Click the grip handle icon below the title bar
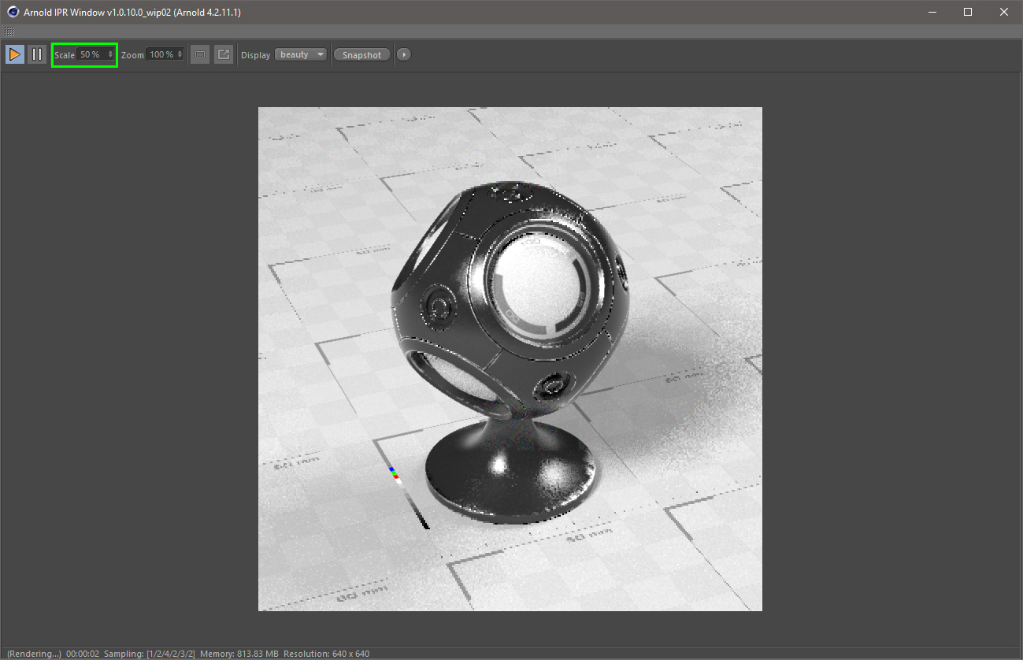Screen dimensions: 1023x660 pos(9,32)
